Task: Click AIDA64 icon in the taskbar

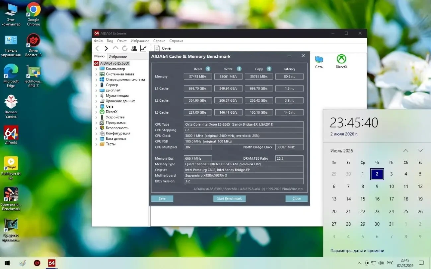Action: 51,263
